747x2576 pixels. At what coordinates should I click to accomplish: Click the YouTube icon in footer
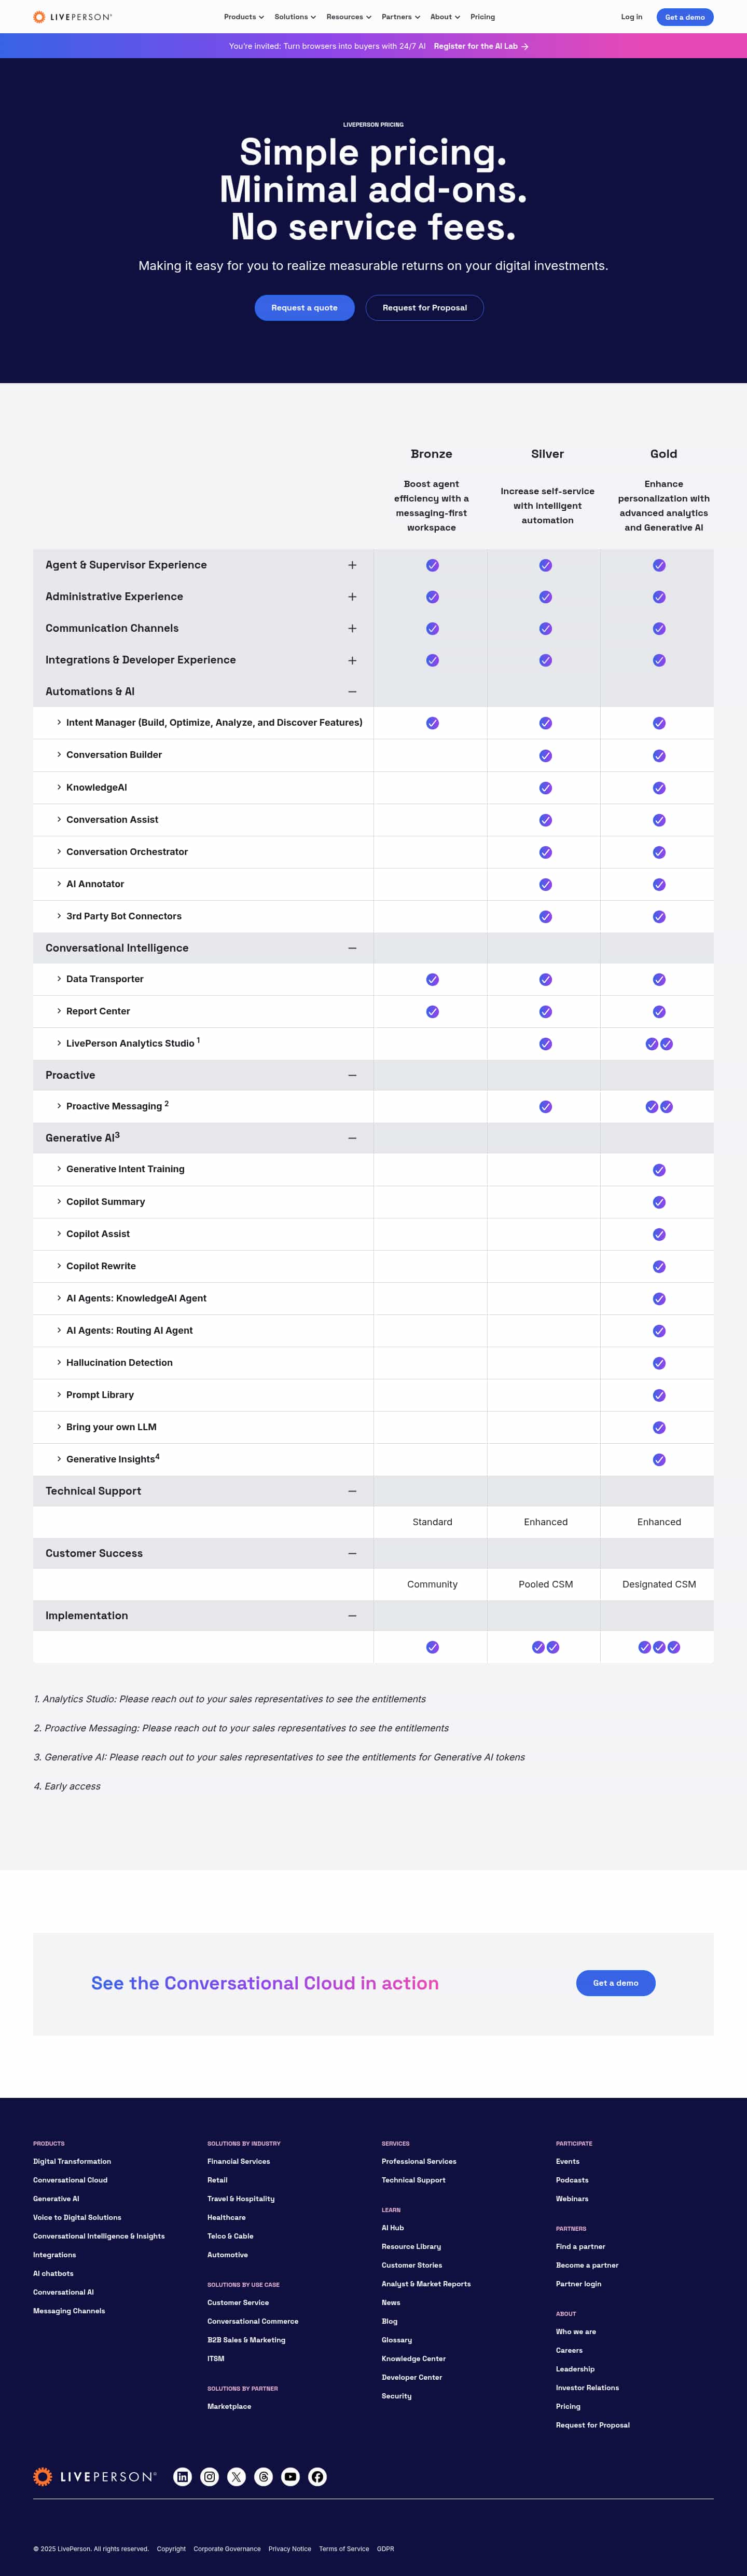pyautogui.click(x=290, y=2476)
